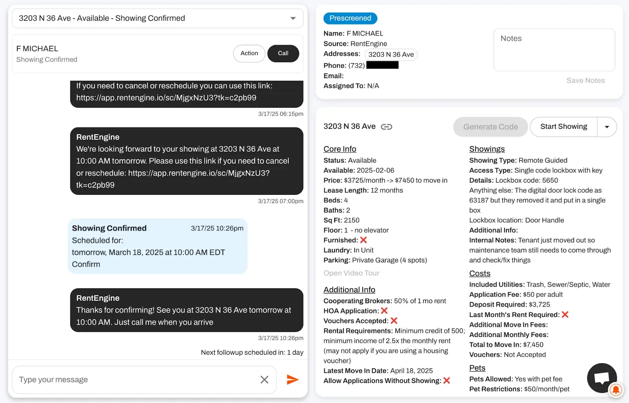Select the 3203 N 36 Ave address chip

click(391, 55)
